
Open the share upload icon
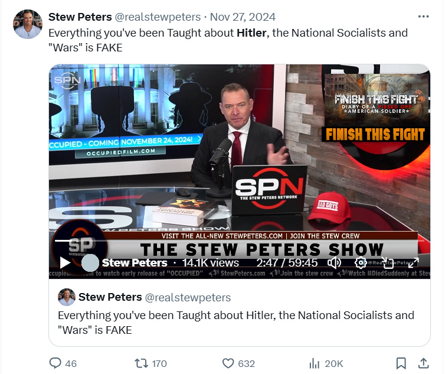click(x=423, y=363)
